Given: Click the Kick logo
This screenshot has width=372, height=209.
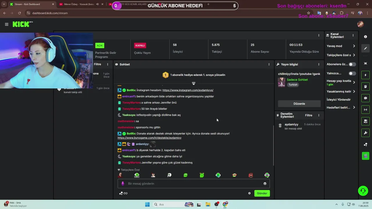Looking at the screenshot, I should click(22, 24).
